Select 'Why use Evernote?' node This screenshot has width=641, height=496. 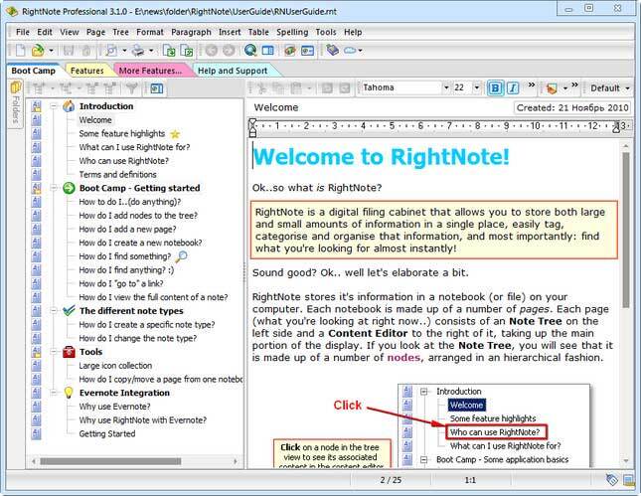click(x=115, y=407)
